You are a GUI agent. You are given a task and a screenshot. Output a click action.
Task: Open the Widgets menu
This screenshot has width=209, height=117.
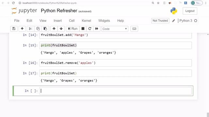click(x=104, y=21)
